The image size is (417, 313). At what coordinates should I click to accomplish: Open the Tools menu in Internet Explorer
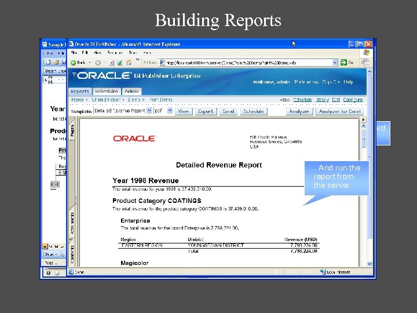click(x=133, y=53)
